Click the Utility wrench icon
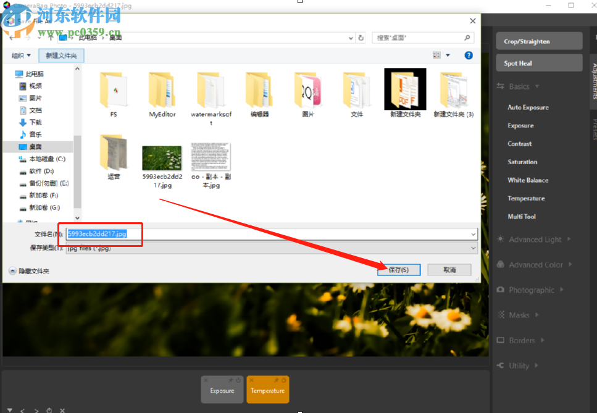This screenshot has width=597, height=413. [500, 365]
